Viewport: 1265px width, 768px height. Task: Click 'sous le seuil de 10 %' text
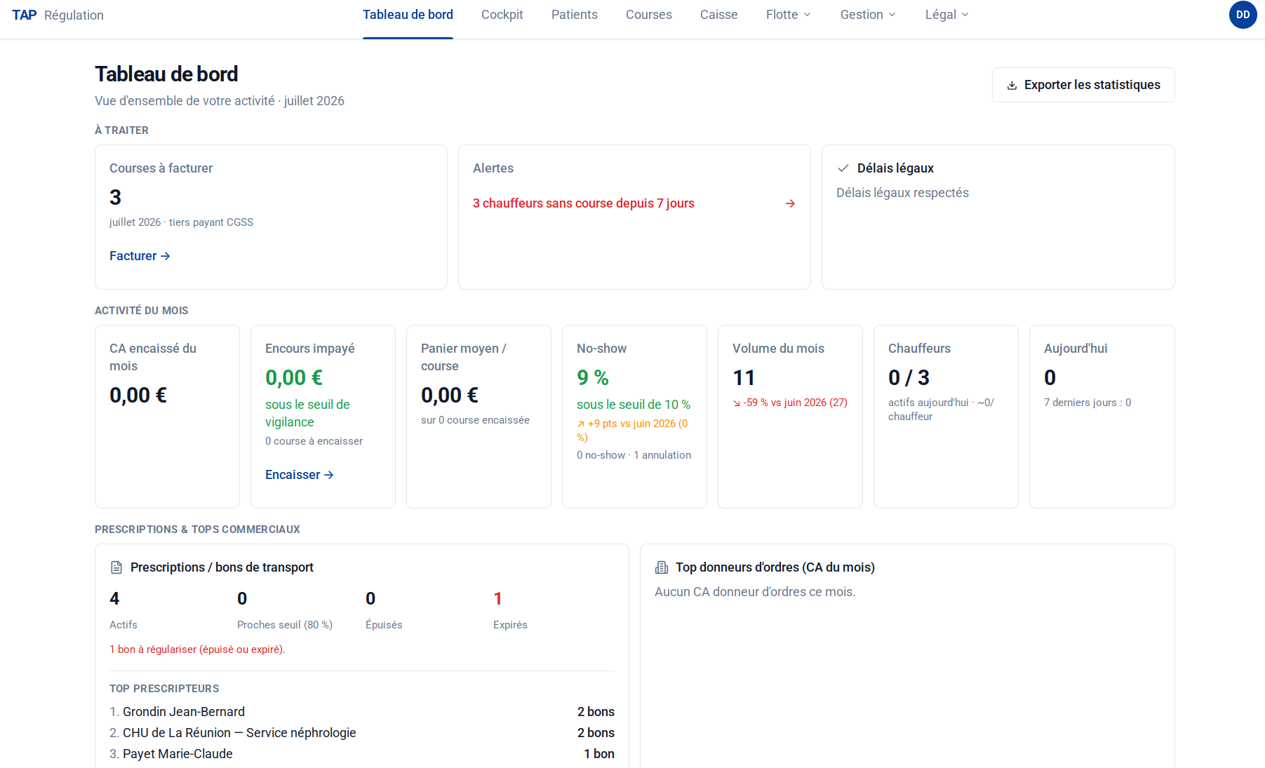coord(634,405)
